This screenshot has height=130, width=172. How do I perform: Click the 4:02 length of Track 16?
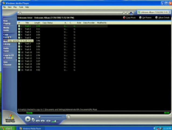[x=38, y=70]
